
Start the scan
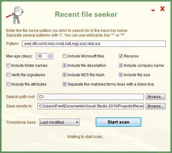[x=119, y=122]
